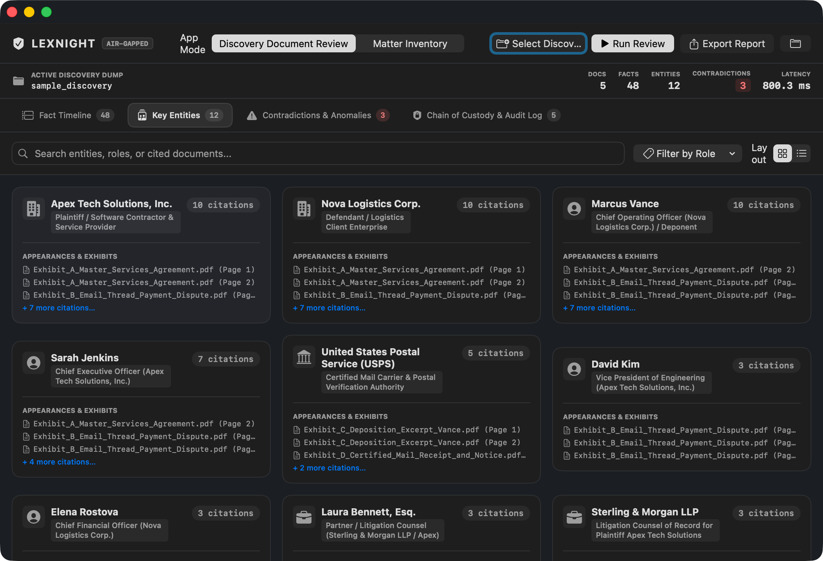Open first Exhibit_B citation under David Kim
Image resolution: width=823 pixels, height=561 pixels.
[x=680, y=430]
